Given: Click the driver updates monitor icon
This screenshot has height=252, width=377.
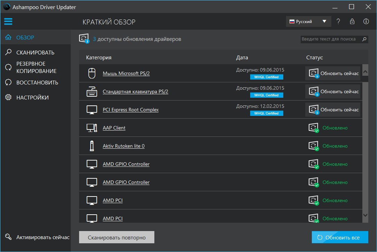Looking at the screenshot, I should click(84, 38).
